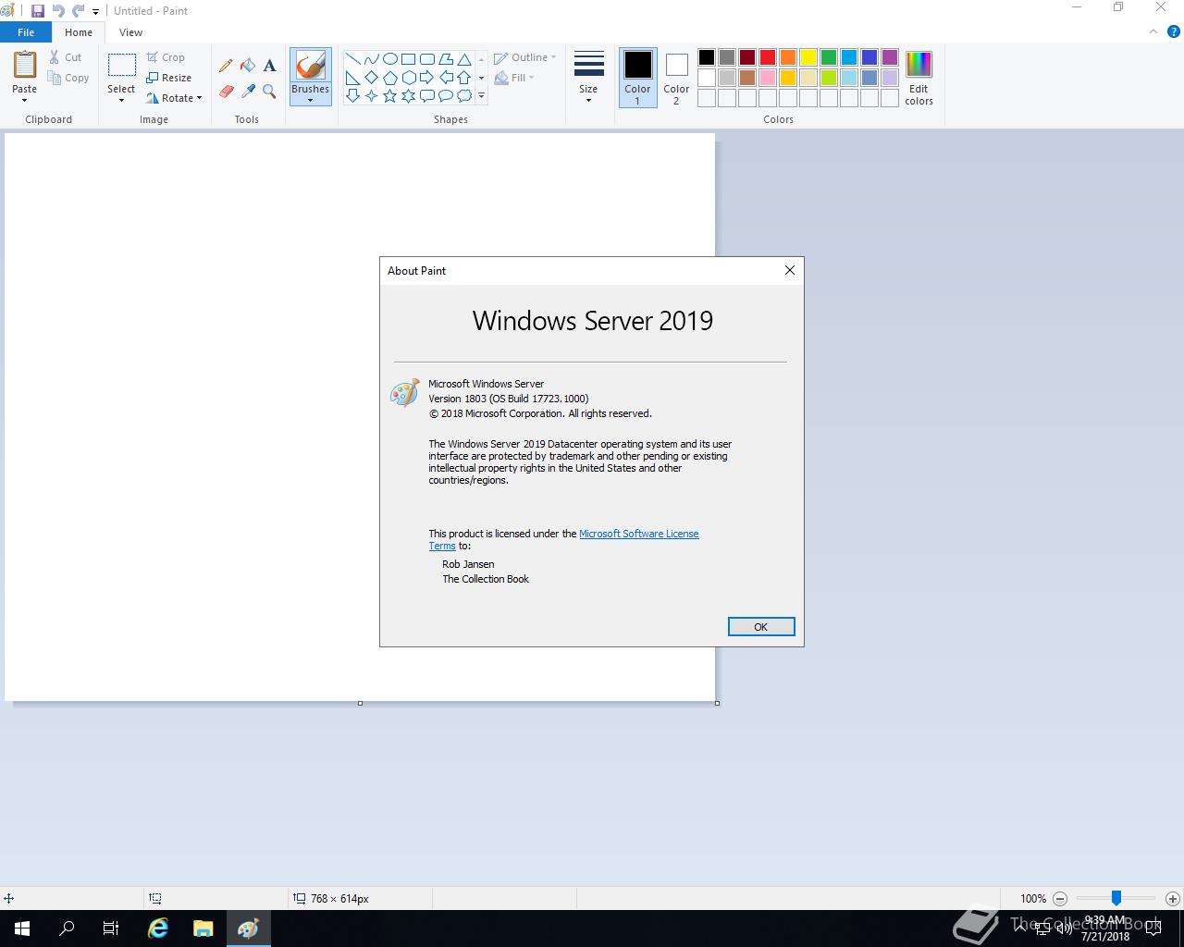Activate Color 1 foreground selector
Viewport: 1184px width, 947px height.
click(637, 77)
